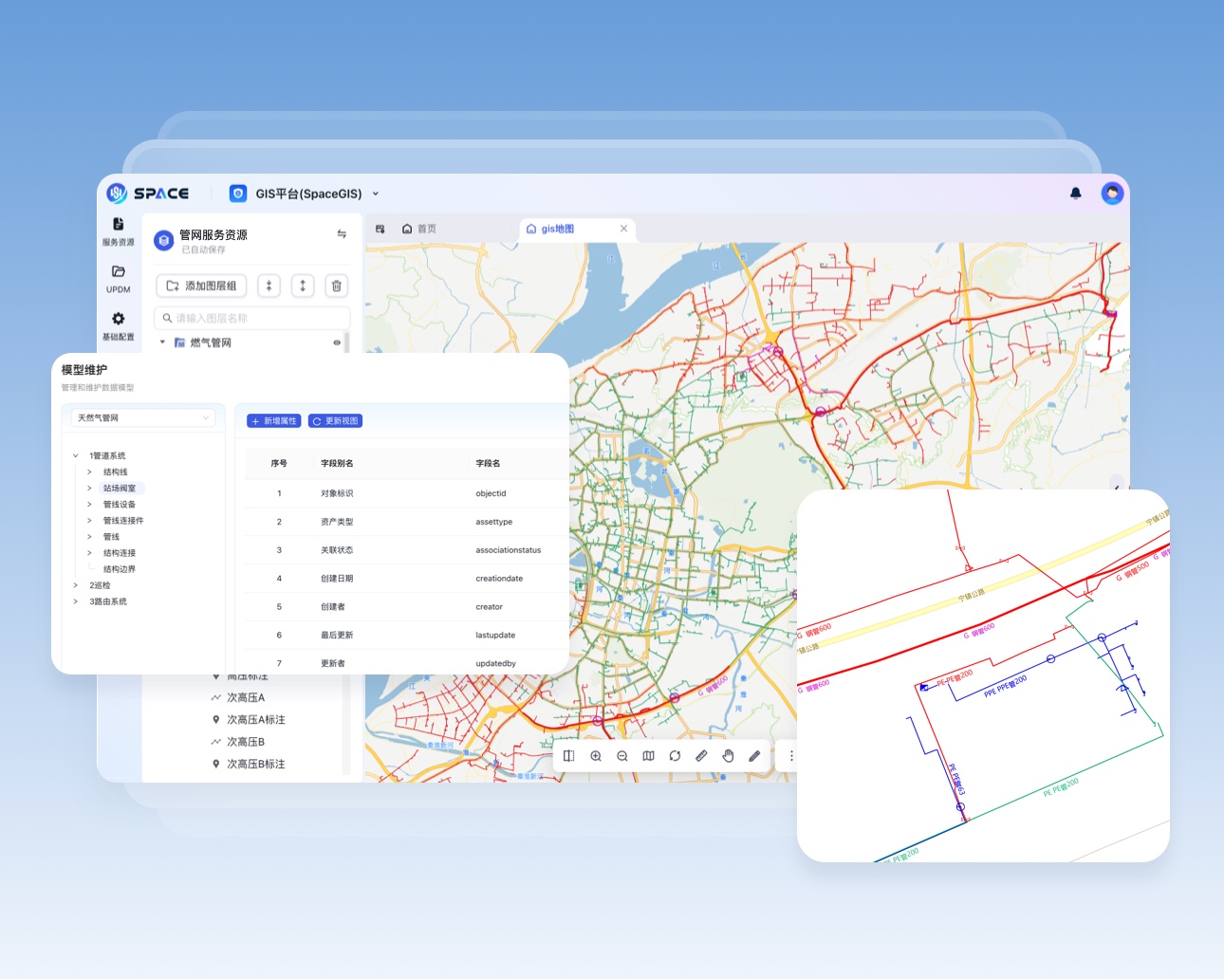Click the refresh map icon in bottom toolbar

(x=675, y=756)
